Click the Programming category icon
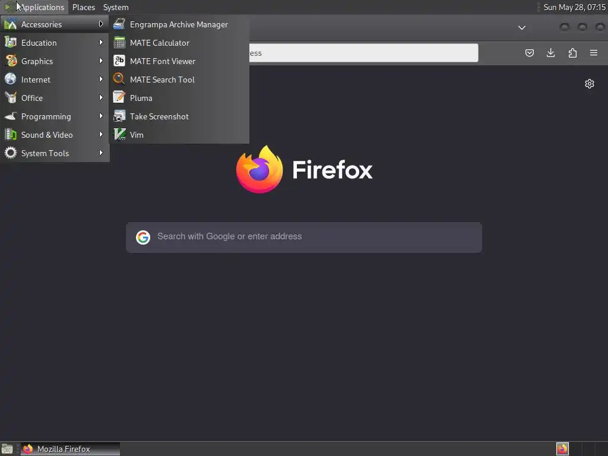Image resolution: width=608 pixels, height=456 pixels. pyautogui.click(x=11, y=116)
